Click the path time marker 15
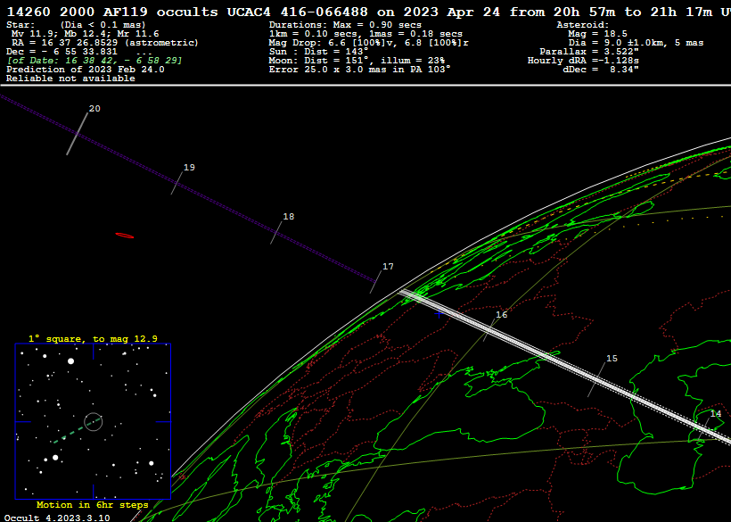 [612, 359]
